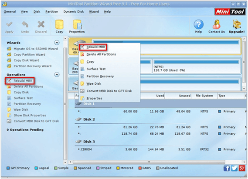248x179 pixels.
Task: Collapse the Wizards section chevron
Action: (57, 43)
